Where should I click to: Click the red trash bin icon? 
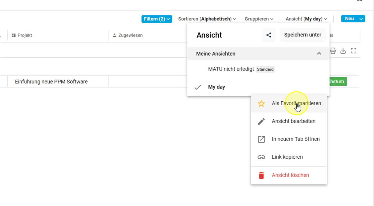(x=261, y=175)
